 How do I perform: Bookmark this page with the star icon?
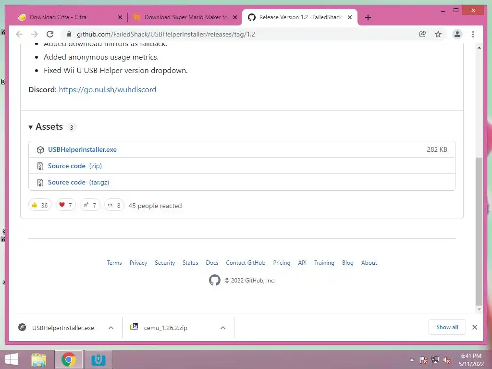coord(438,34)
